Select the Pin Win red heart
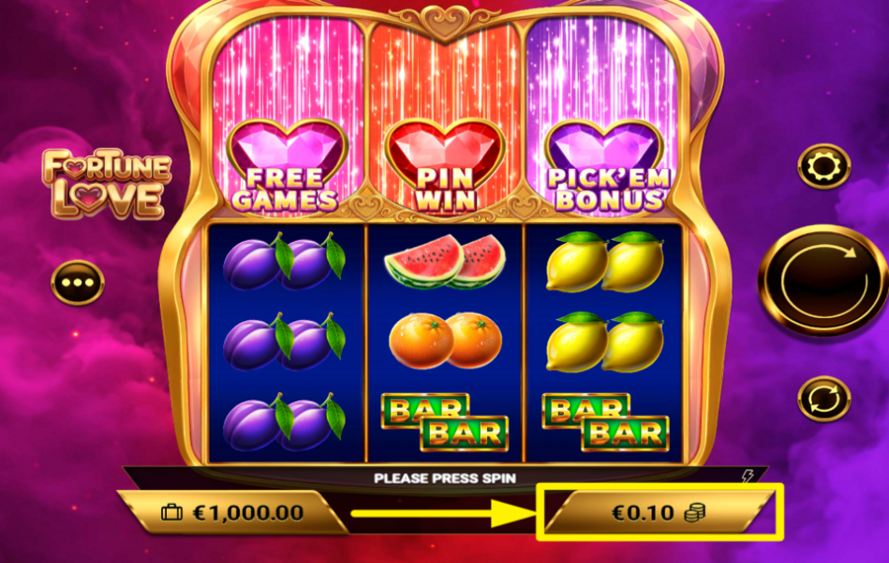Viewport: 889px width, 563px height. (445, 166)
